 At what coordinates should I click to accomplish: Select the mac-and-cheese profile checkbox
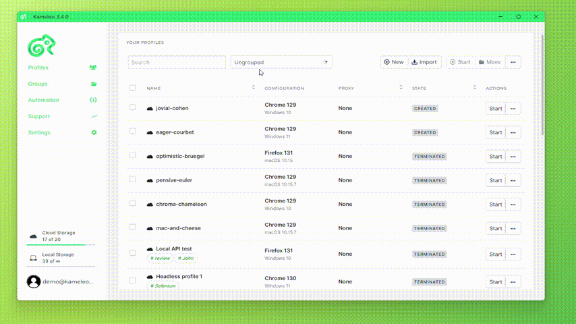(x=133, y=227)
